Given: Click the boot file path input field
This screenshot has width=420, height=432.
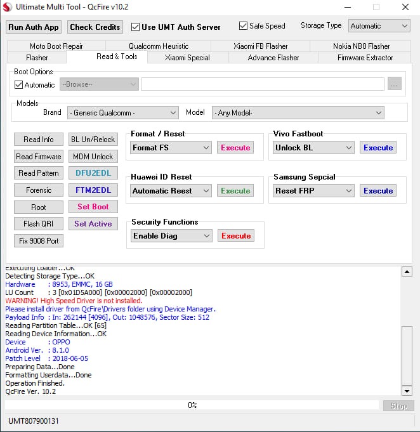Looking at the screenshot, I should click(x=262, y=84).
